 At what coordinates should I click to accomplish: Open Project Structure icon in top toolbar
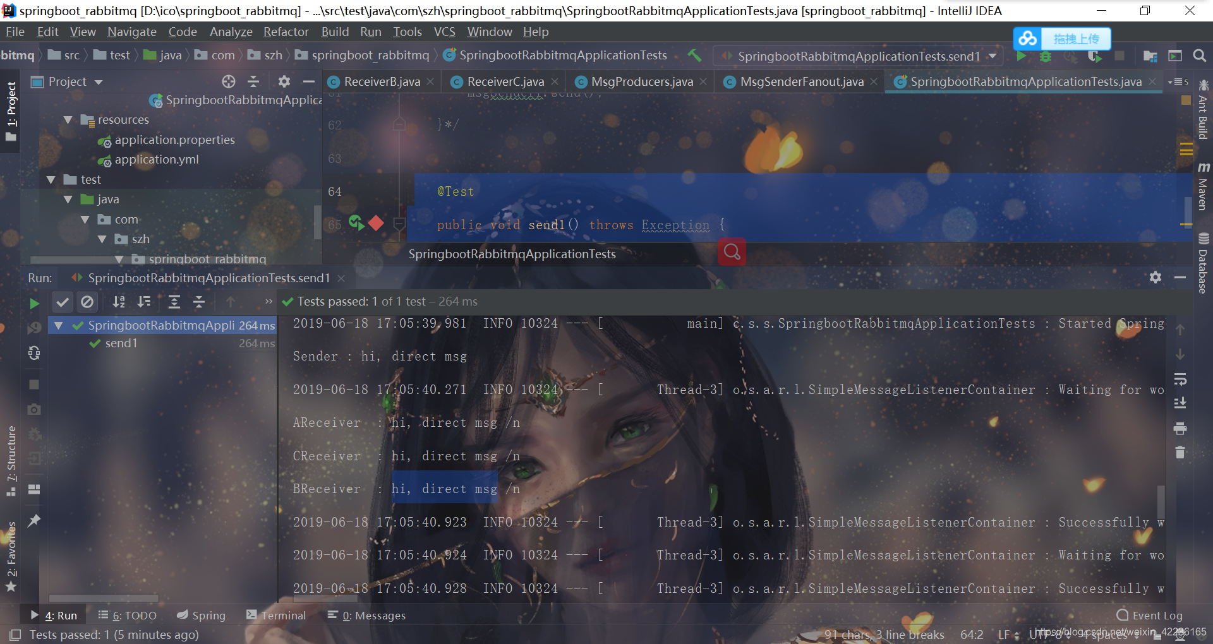click(x=1150, y=56)
